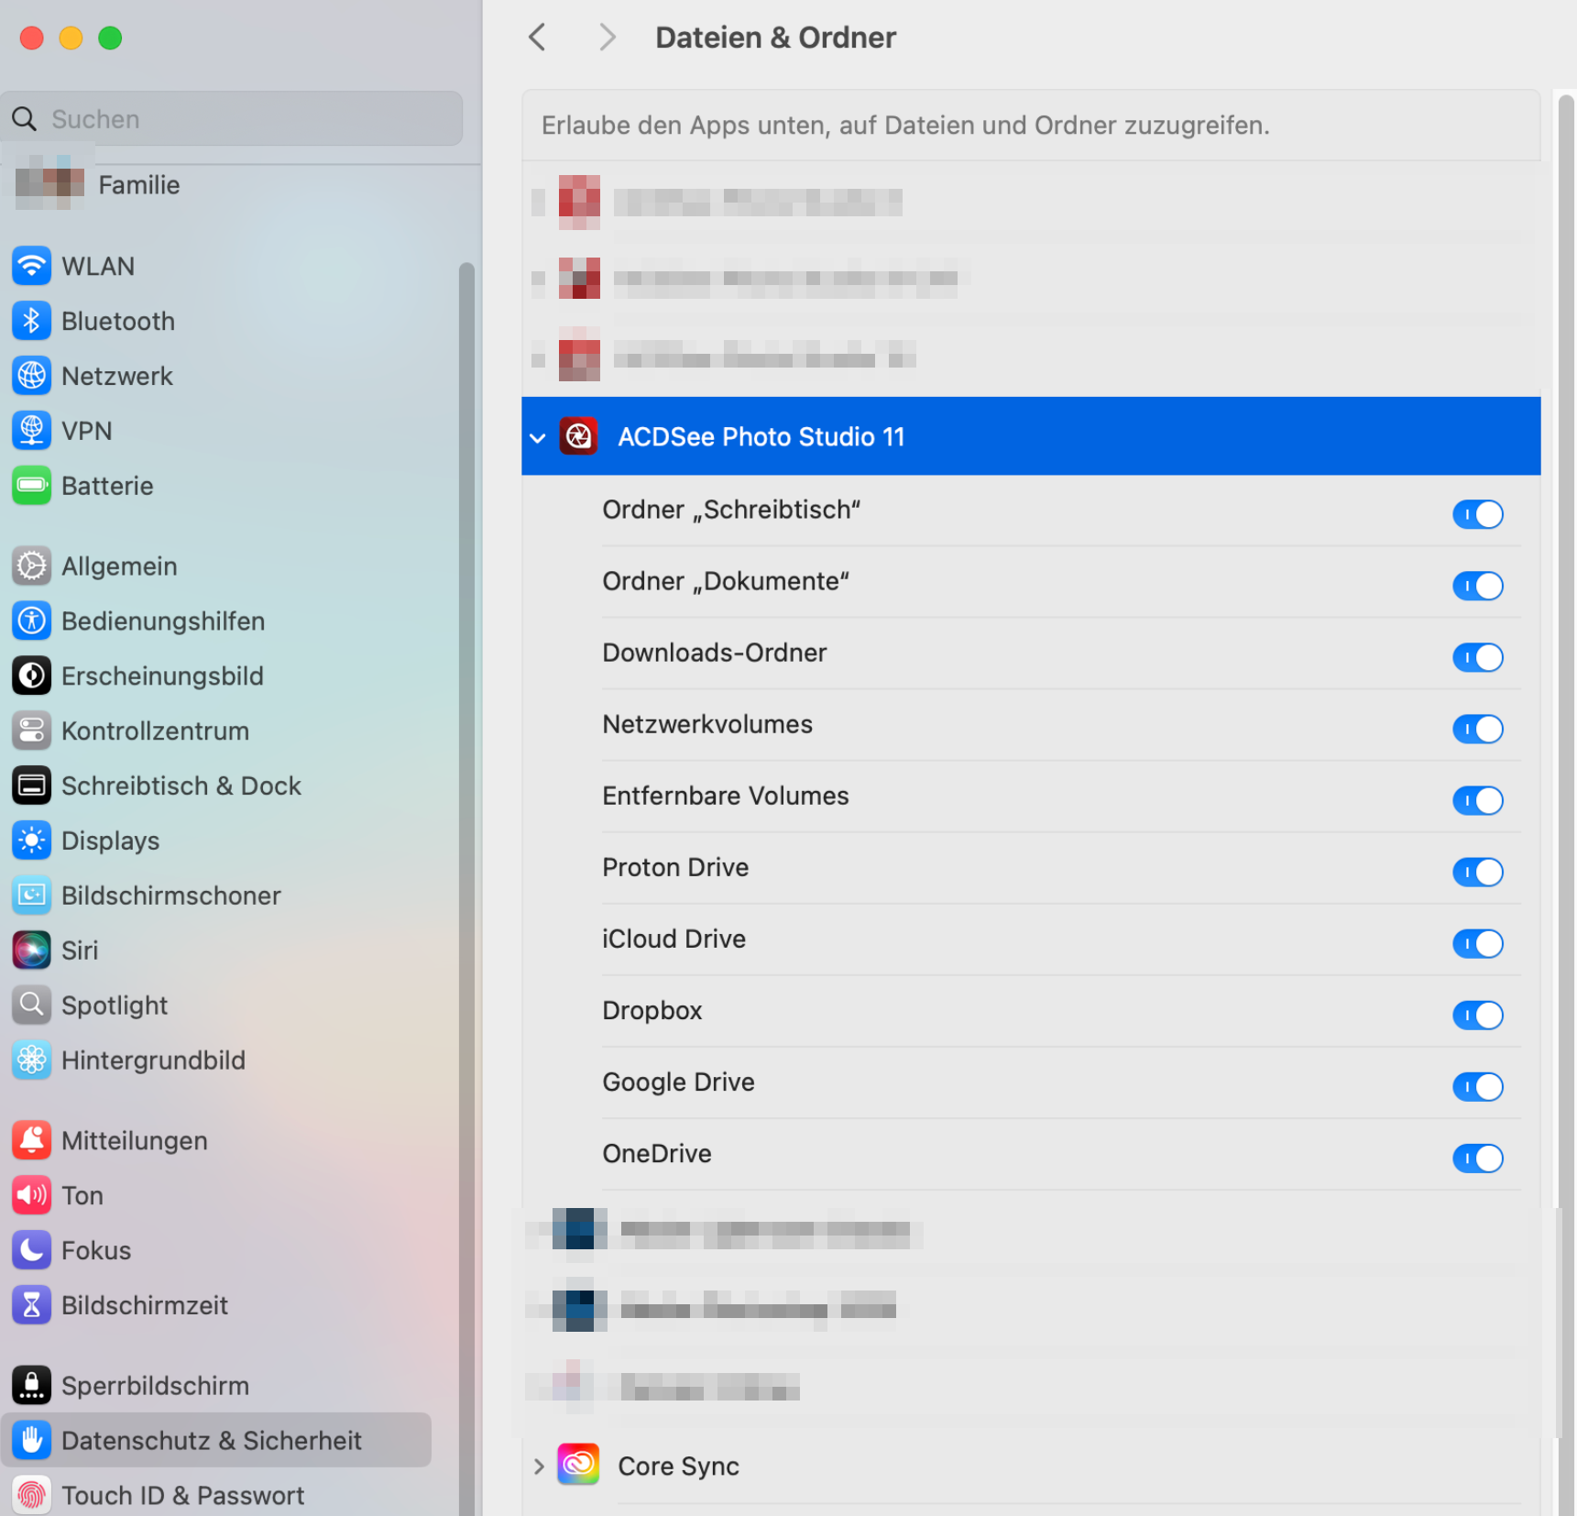
Task: Select the VPN icon
Action: 31,431
